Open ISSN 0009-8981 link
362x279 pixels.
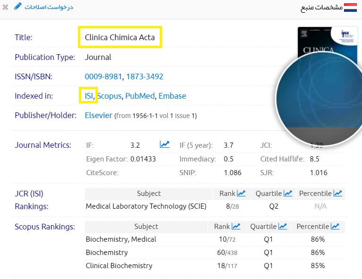click(x=103, y=76)
